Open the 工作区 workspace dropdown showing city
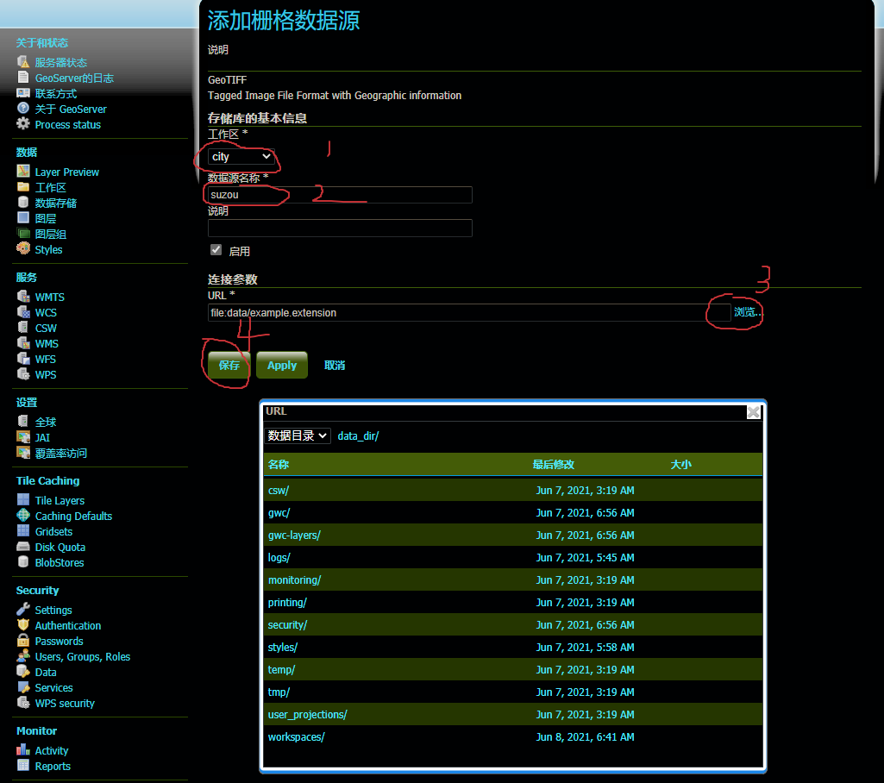The height and width of the screenshot is (783, 884). (241, 157)
